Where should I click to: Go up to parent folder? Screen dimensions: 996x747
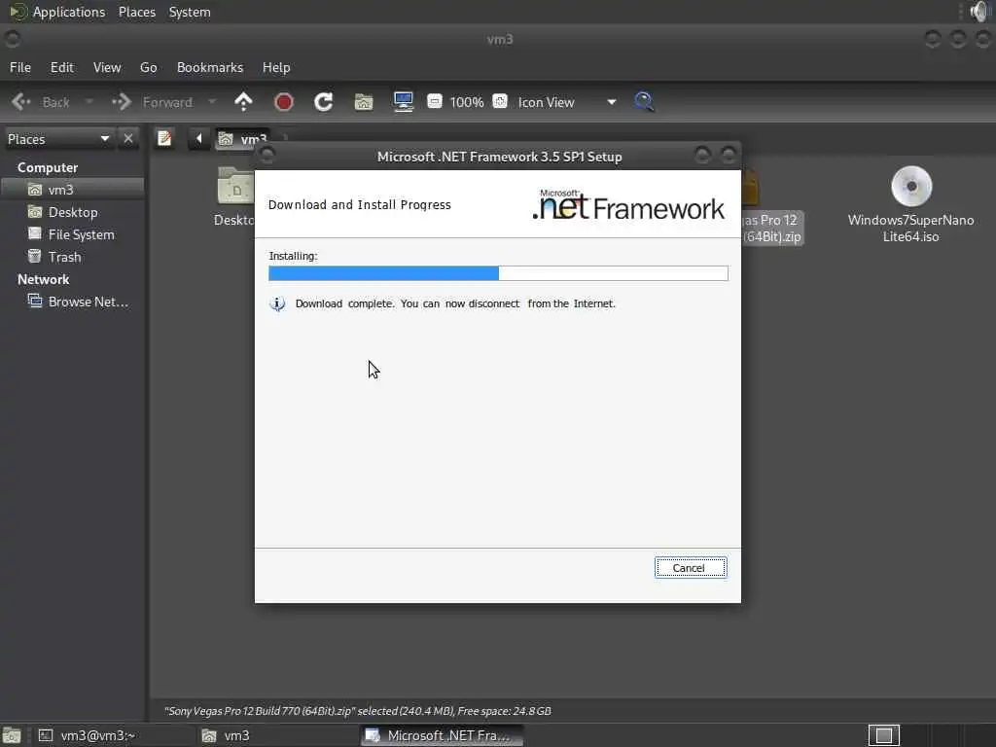(x=243, y=101)
